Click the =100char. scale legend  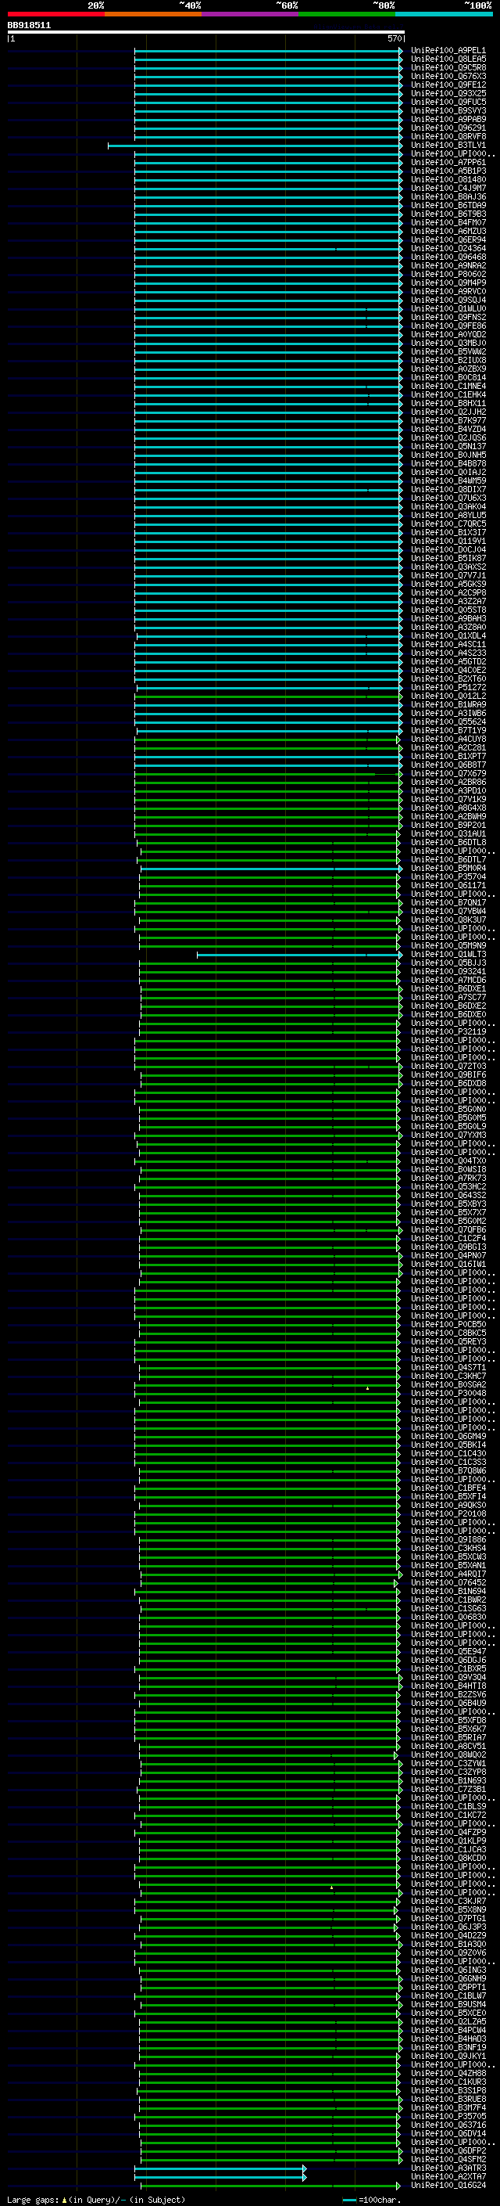(370, 2199)
